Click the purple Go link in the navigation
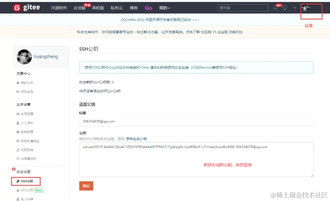This screenshot has height=201, width=330. 149,8
